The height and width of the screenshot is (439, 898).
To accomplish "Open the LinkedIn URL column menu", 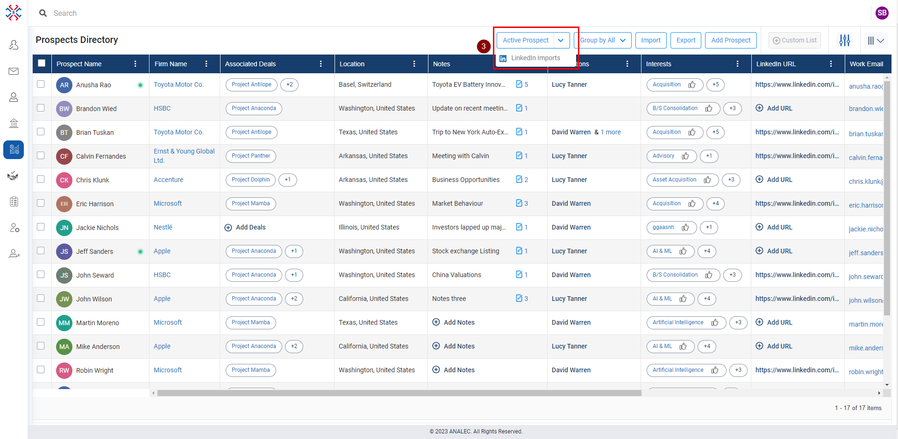I will pos(831,64).
